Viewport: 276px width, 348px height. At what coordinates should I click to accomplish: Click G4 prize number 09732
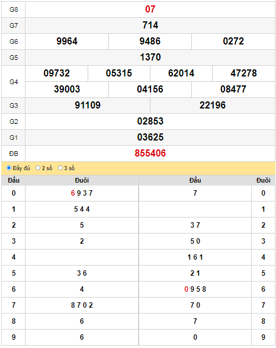56,74
